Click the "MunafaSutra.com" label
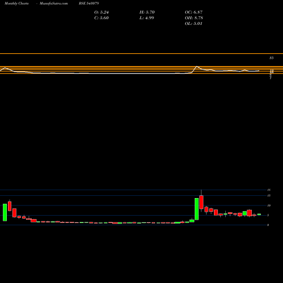 [54, 3]
